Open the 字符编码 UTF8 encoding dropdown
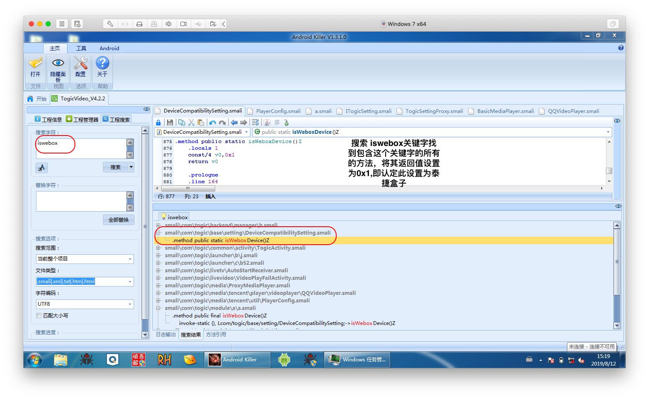This screenshot has height=399, width=649. click(130, 304)
